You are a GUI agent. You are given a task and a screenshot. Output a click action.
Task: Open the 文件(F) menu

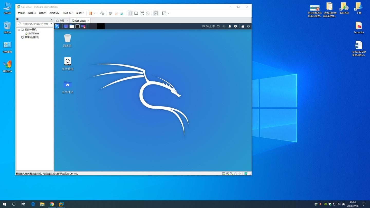tap(21, 13)
